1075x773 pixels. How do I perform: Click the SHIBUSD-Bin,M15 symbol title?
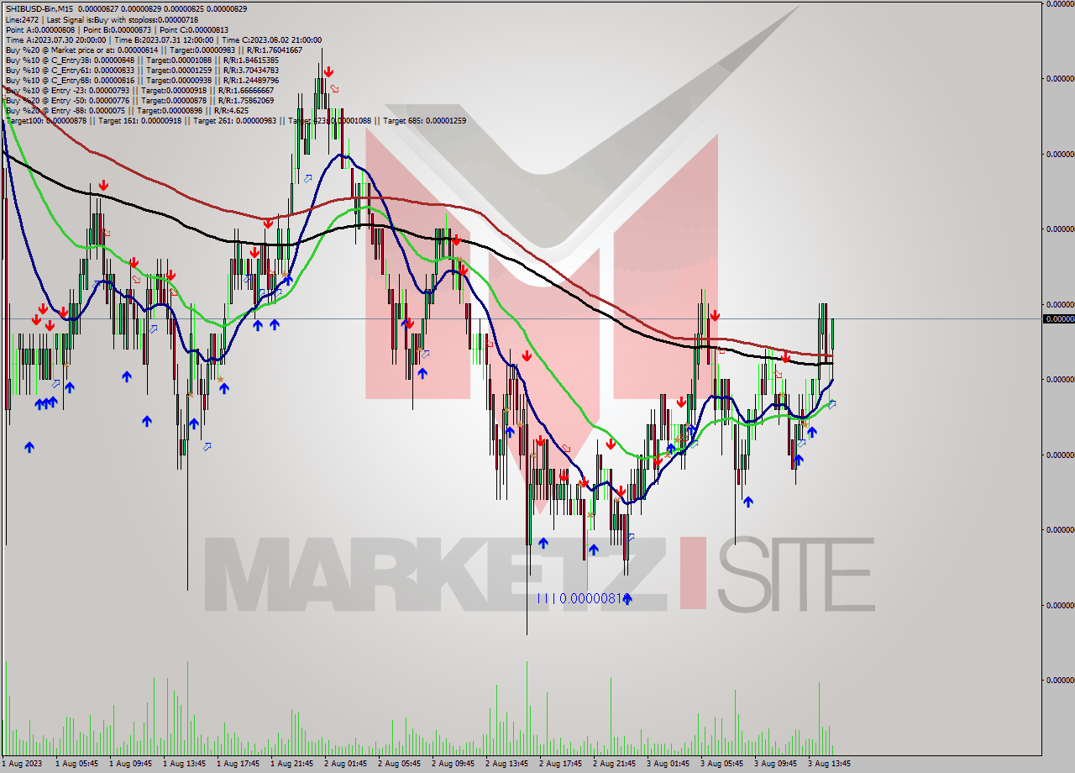pos(40,8)
